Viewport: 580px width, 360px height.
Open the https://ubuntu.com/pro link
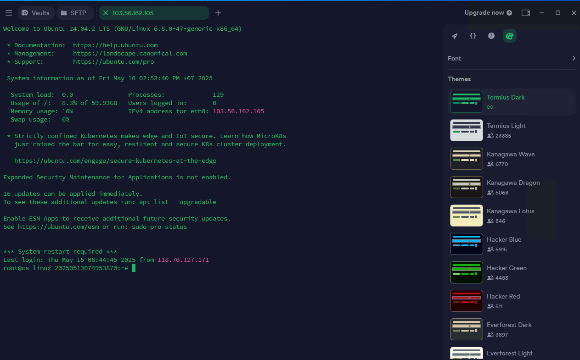(x=113, y=61)
